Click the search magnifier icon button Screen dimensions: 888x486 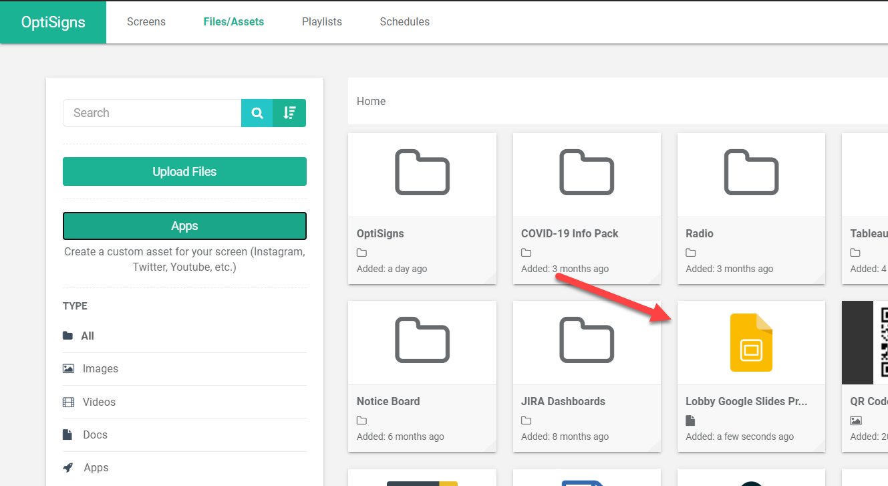pos(257,113)
